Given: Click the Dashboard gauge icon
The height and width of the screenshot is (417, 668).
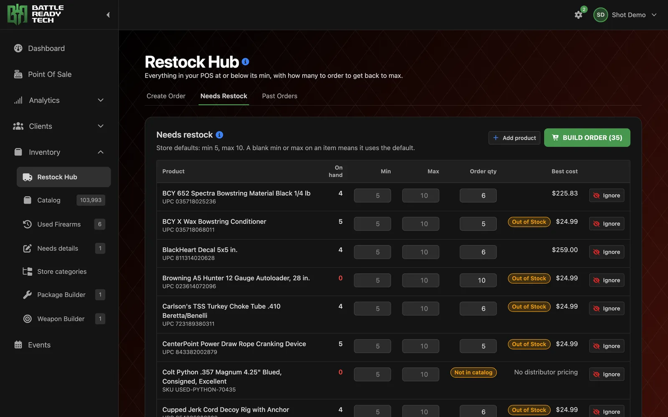Looking at the screenshot, I should (x=18, y=48).
